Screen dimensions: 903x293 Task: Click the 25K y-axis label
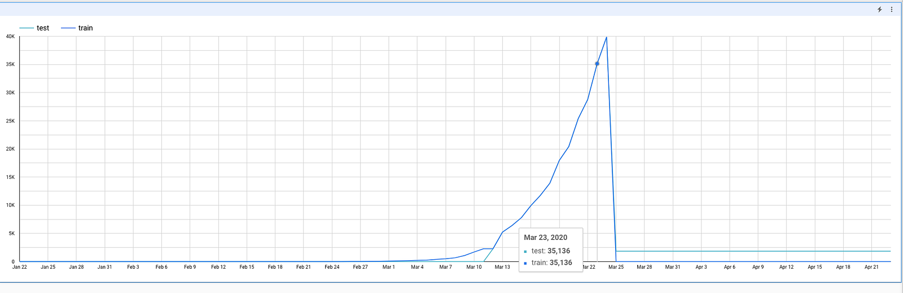10,121
